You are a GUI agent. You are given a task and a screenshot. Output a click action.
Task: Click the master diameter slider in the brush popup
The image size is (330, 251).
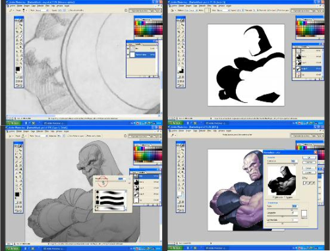[x=110, y=181]
